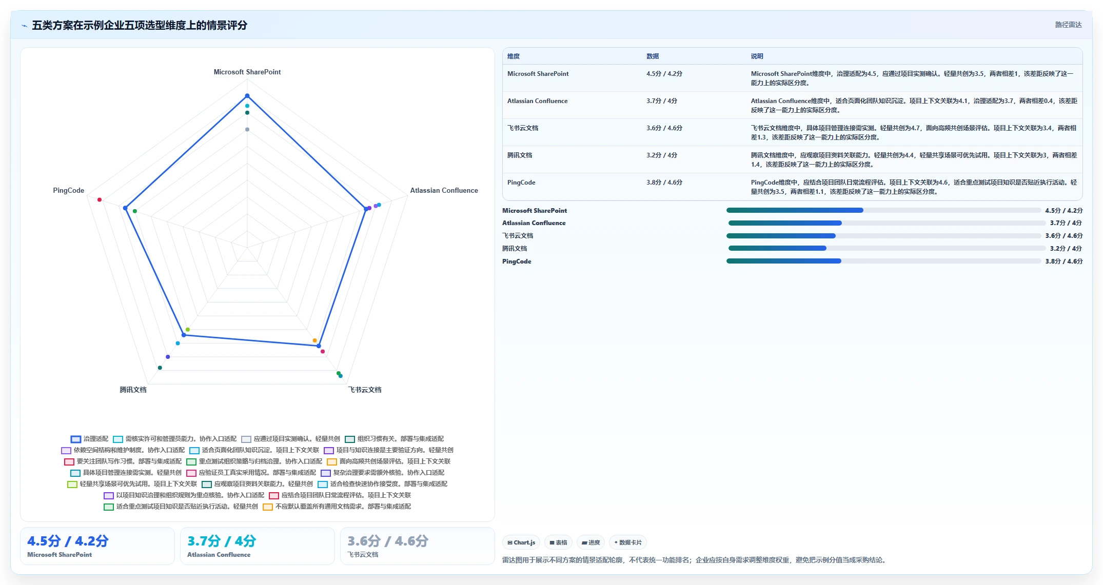Select the Atlassian Confluence table row name
The height and width of the screenshot is (585, 1103).
pyautogui.click(x=537, y=101)
